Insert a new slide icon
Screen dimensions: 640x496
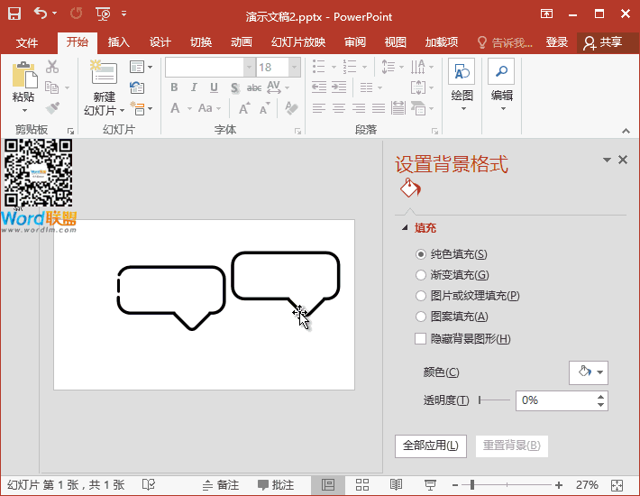(x=104, y=72)
